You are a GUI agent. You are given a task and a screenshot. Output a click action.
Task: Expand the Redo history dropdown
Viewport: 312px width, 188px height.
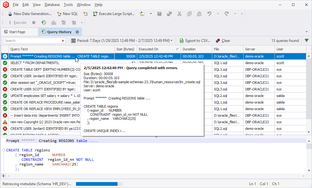[235, 14]
